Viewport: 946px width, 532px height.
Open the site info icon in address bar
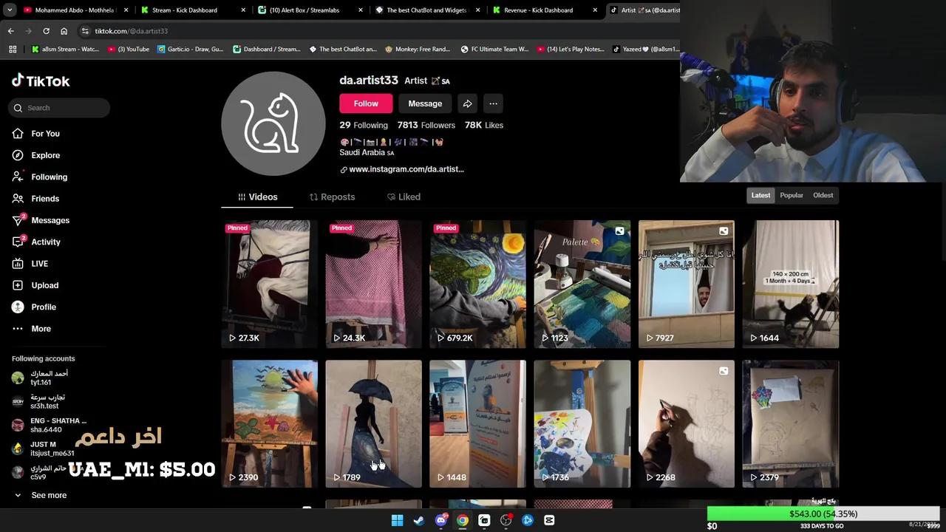[85, 31]
